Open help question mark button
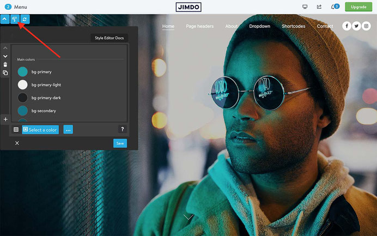Image resolution: width=377 pixels, height=236 pixels. tap(123, 129)
